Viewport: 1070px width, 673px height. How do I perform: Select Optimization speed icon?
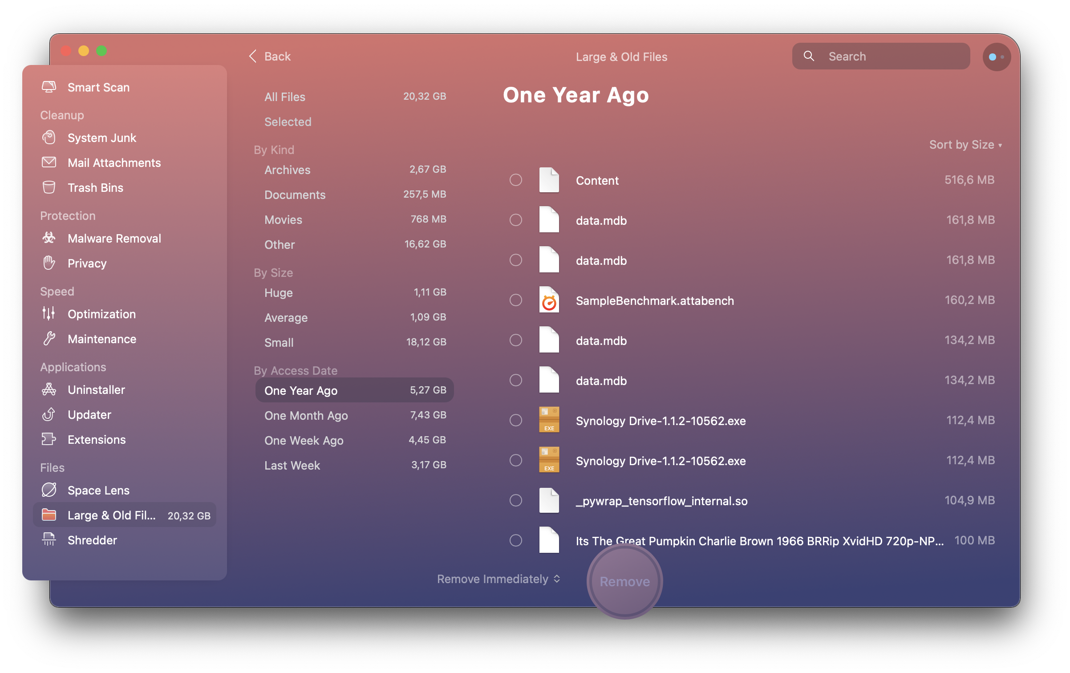[x=49, y=313]
